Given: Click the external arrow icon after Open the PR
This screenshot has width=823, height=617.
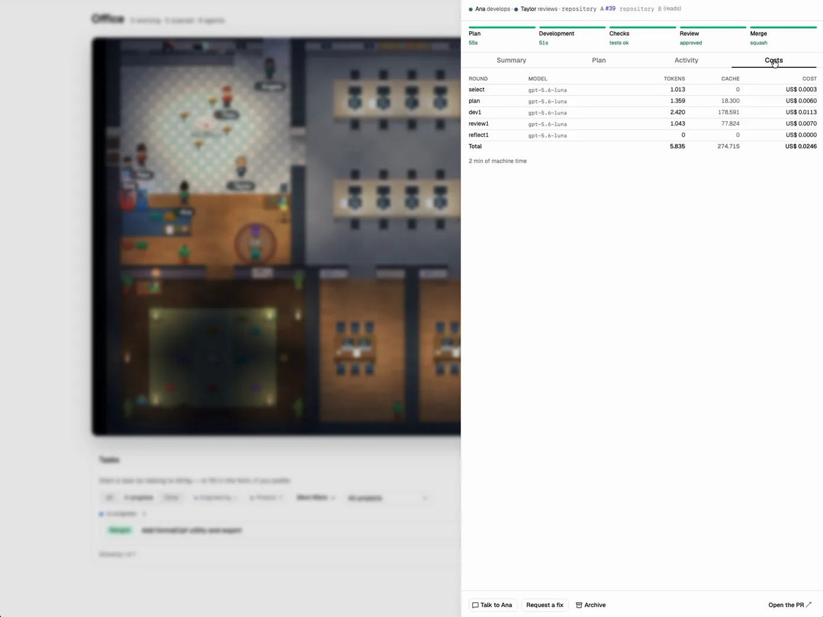Looking at the screenshot, I should 809,605.
